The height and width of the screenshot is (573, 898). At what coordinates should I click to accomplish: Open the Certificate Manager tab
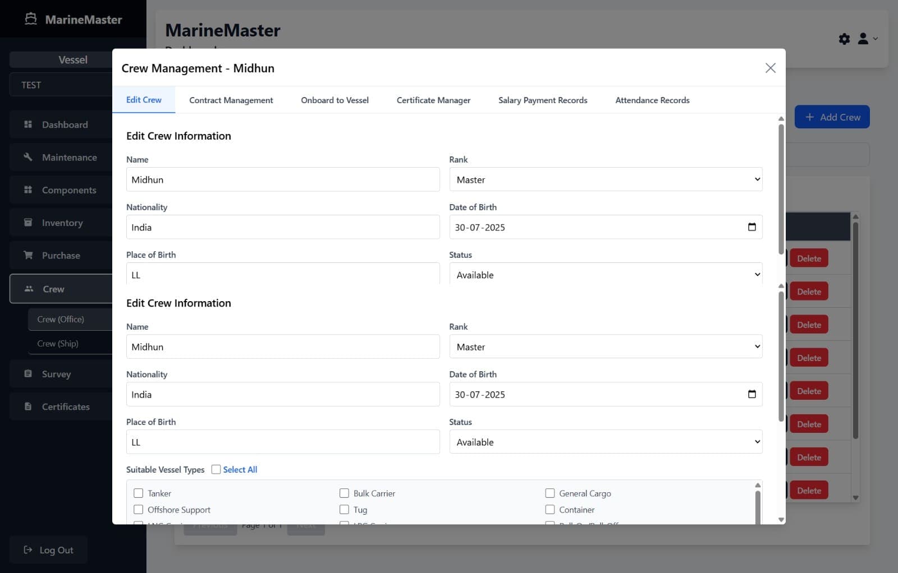coord(433,100)
